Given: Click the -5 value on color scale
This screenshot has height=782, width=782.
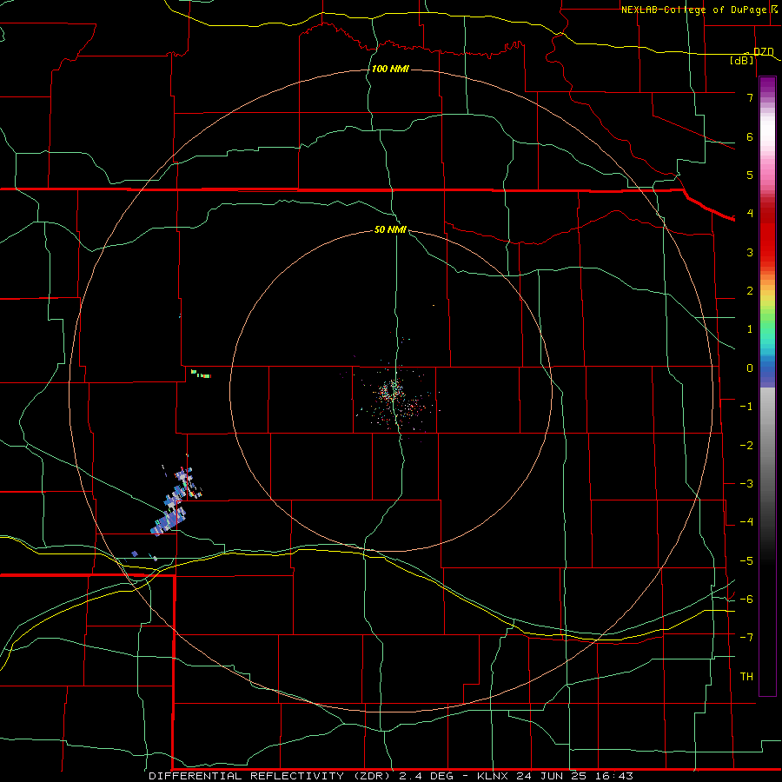Looking at the screenshot, I should (x=746, y=561).
